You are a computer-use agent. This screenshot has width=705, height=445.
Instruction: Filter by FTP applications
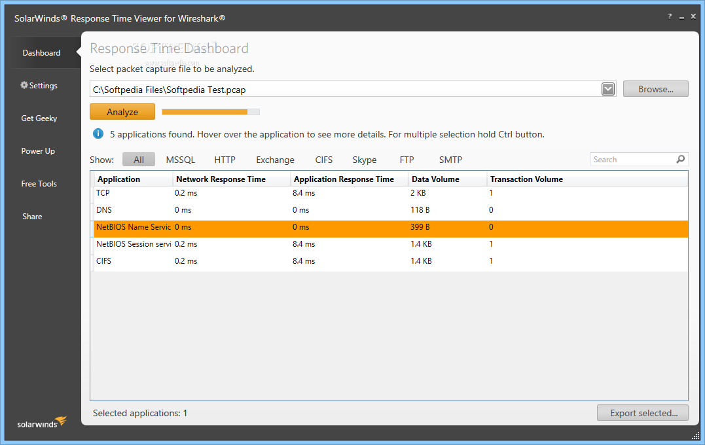[x=407, y=160]
